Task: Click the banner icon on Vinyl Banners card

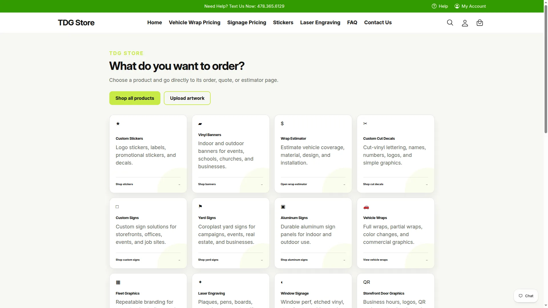Action: [200, 124]
